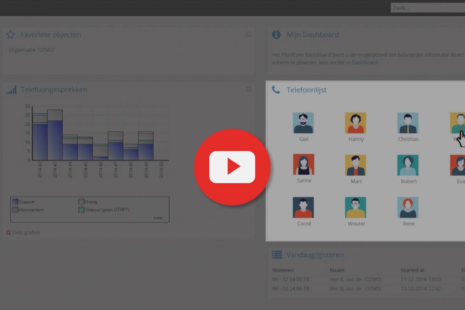Open the Favoriete objecten panel menu
Image resolution: width=465 pixels, height=310 pixels.
tap(248, 34)
